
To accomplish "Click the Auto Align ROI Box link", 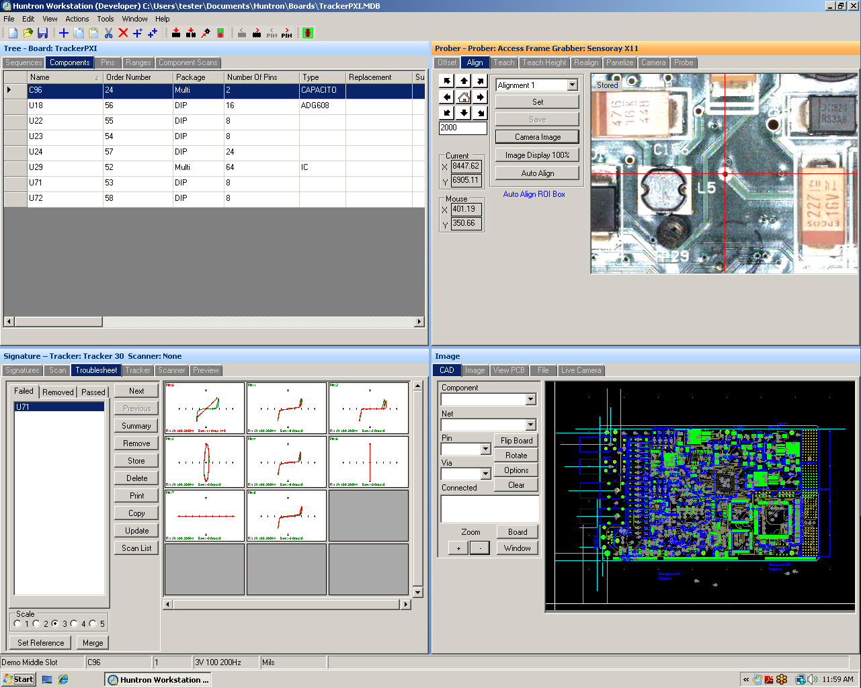I will pos(534,194).
